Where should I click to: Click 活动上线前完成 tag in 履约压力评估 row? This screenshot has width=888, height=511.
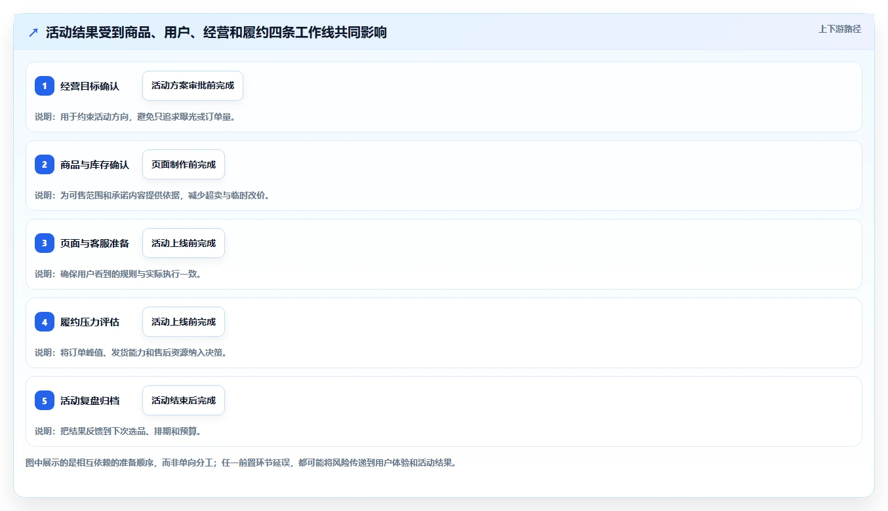click(184, 322)
